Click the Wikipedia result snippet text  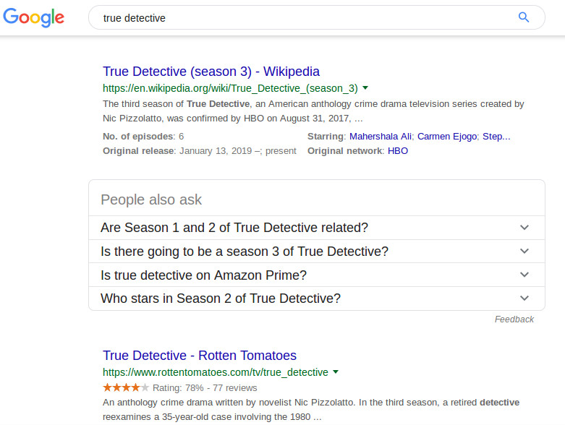click(x=313, y=111)
